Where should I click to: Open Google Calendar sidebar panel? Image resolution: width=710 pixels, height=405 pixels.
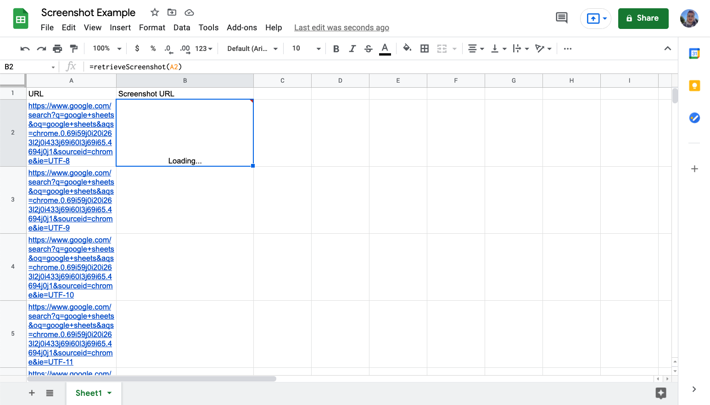[x=694, y=53]
